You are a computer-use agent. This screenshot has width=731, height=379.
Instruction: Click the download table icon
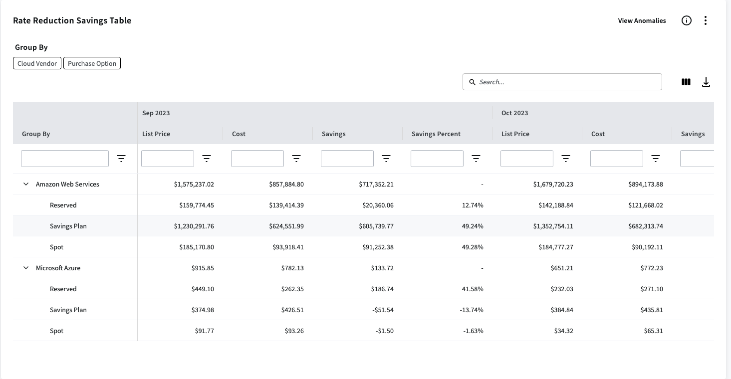(x=706, y=82)
